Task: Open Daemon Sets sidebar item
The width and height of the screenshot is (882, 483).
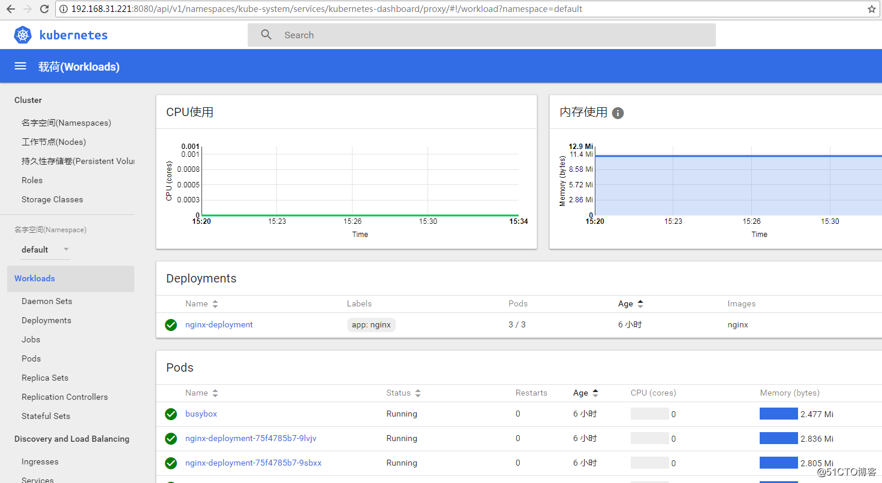Action: pos(47,301)
